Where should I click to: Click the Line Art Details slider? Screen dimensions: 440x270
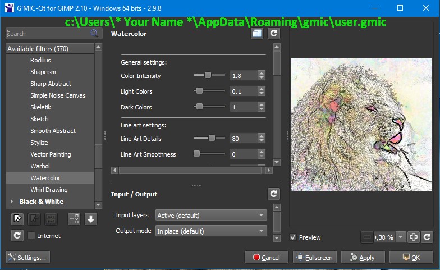coord(209,138)
